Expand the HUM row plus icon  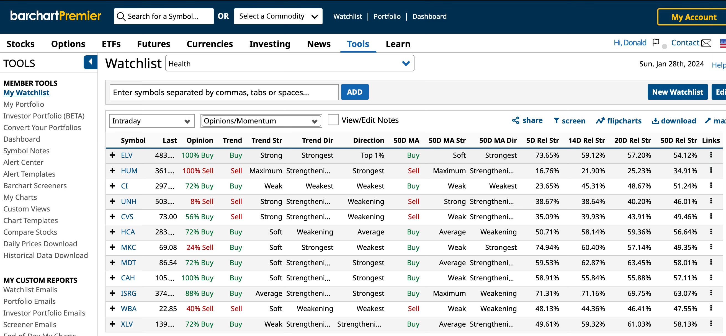(112, 171)
